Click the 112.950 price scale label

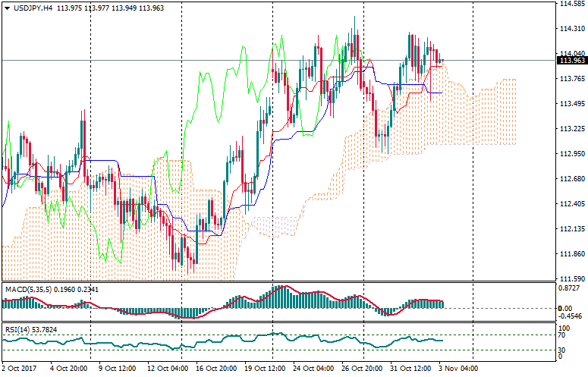[x=570, y=154]
